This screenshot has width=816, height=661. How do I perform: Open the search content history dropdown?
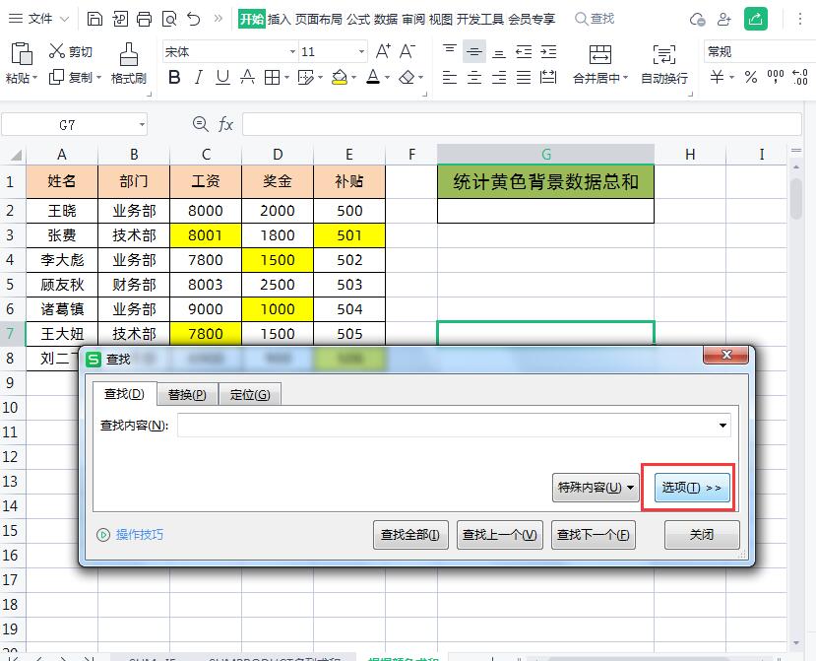[722, 425]
